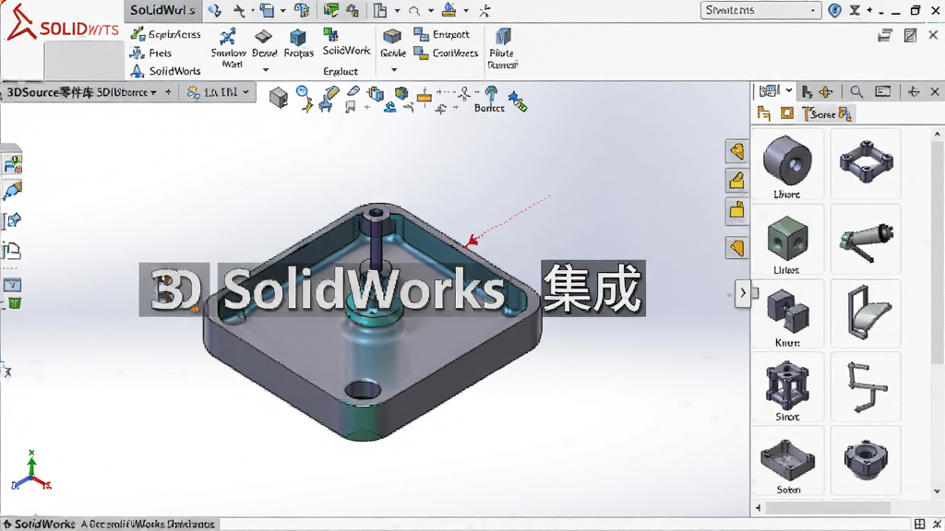Select the hex nut thumbnail

tap(866, 461)
